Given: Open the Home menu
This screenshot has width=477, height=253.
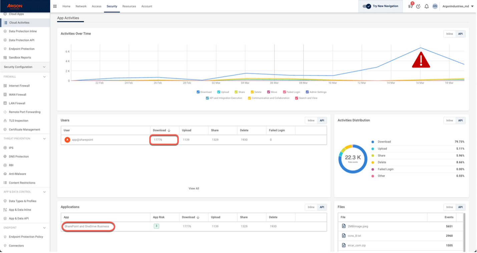Looking at the screenshot, I should coord(66,6).
